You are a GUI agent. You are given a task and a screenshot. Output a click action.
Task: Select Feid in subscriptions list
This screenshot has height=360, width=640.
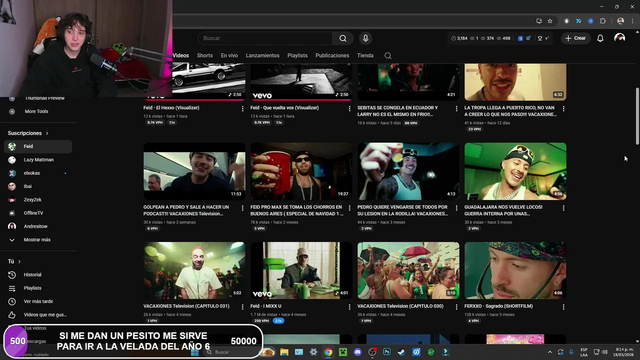tap(38, 146)
